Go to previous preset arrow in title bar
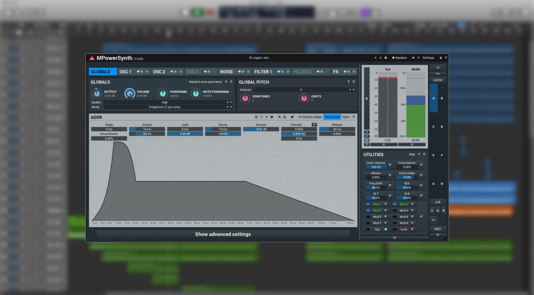This screenshot has height=295, width=534. [375, 58]
